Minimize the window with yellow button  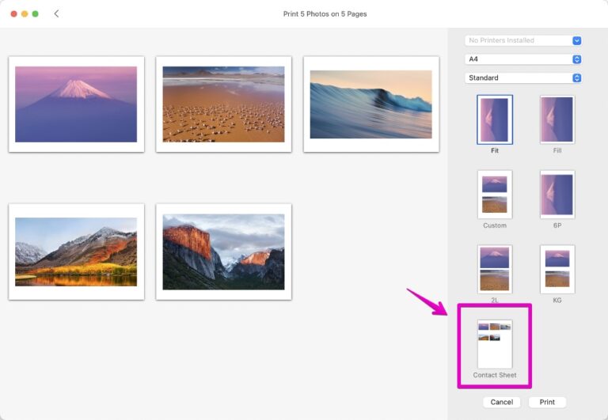tap(25, 13)
